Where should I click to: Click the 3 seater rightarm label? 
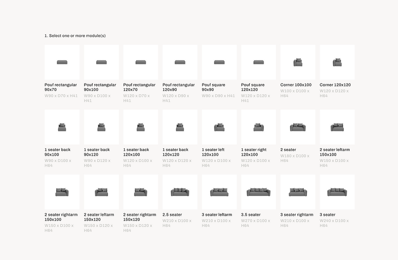pyautogui.click(x=297, y=215)
